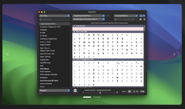
Task: Open the Characters of Current Font dropdown
Action: (89, 19)
